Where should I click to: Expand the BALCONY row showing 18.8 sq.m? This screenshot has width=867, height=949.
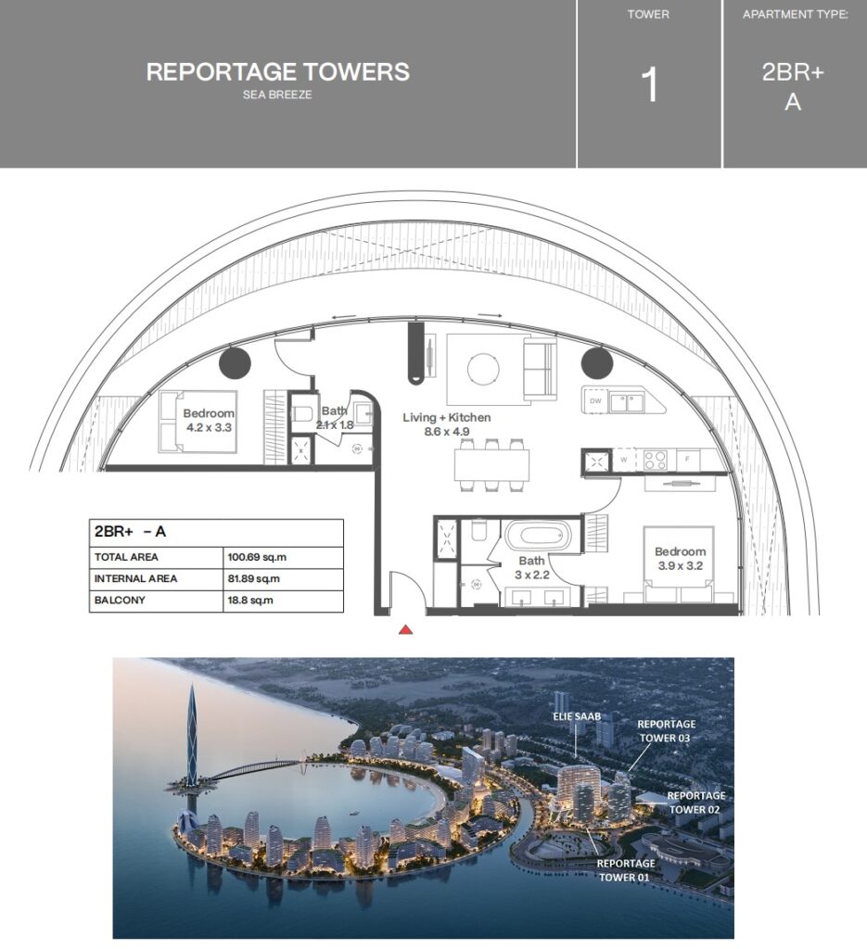213,600
